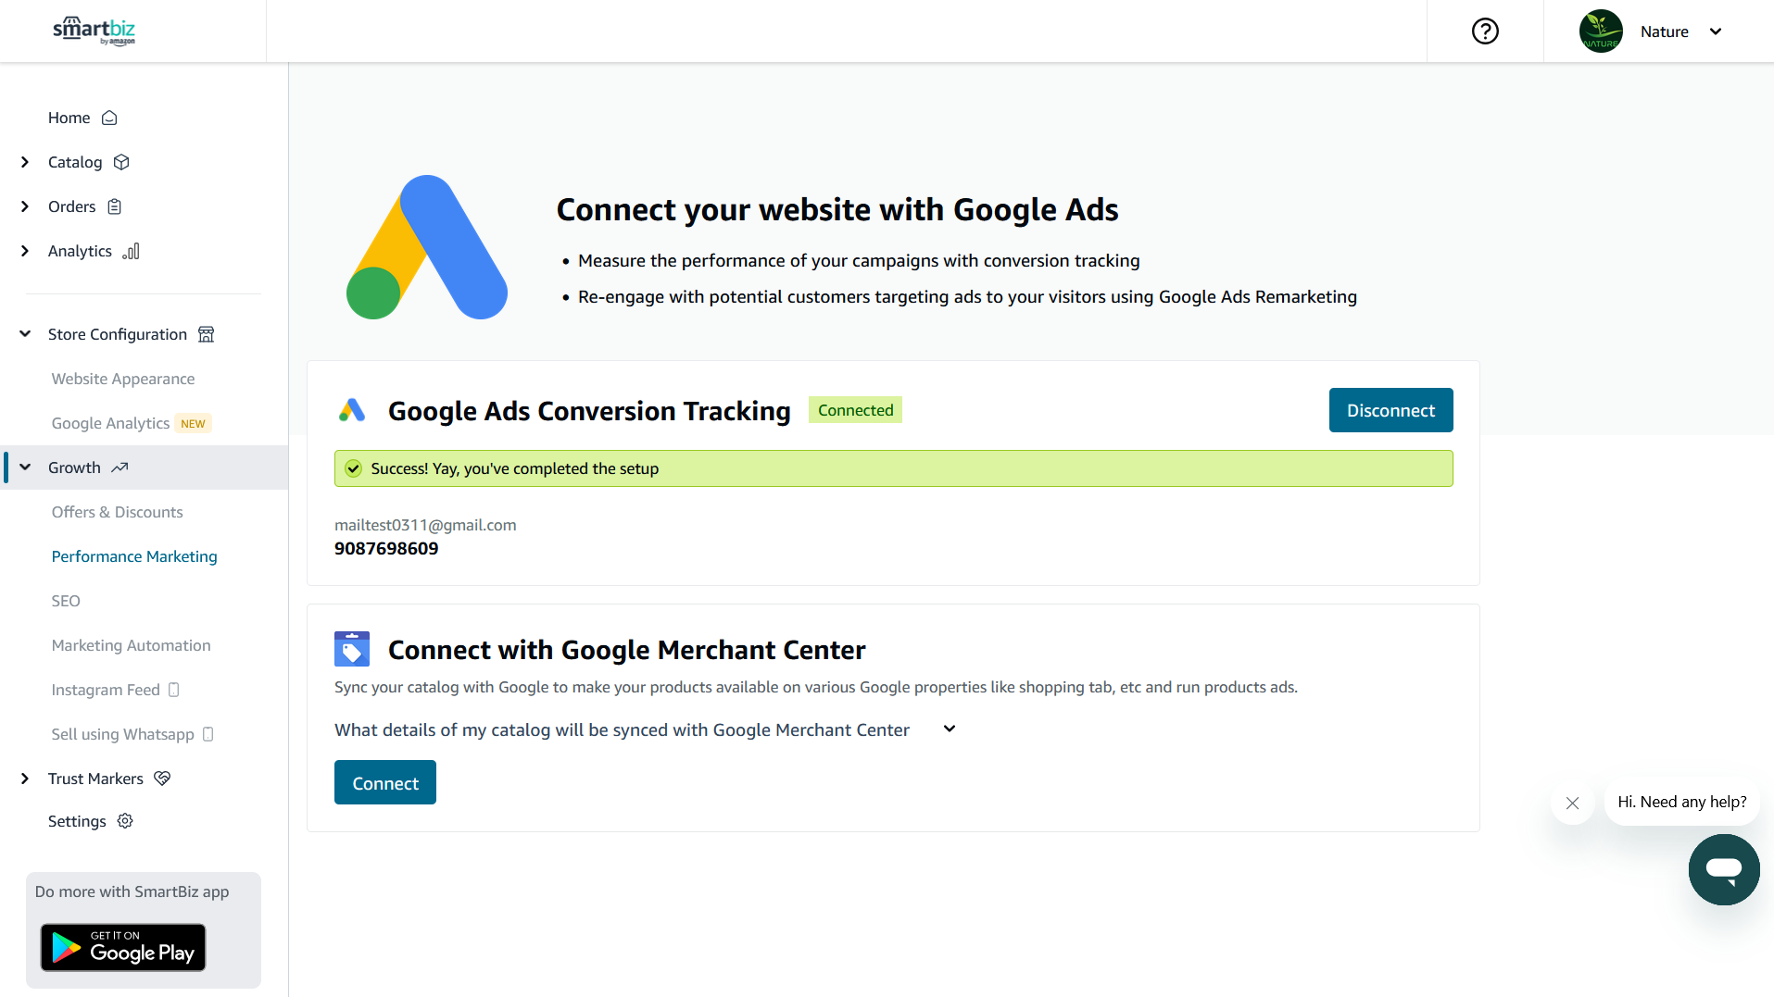Viewport: 1774px width, 997px height.
Task: Expand the Analytics section arrow
Action: (x=25, y=251)
